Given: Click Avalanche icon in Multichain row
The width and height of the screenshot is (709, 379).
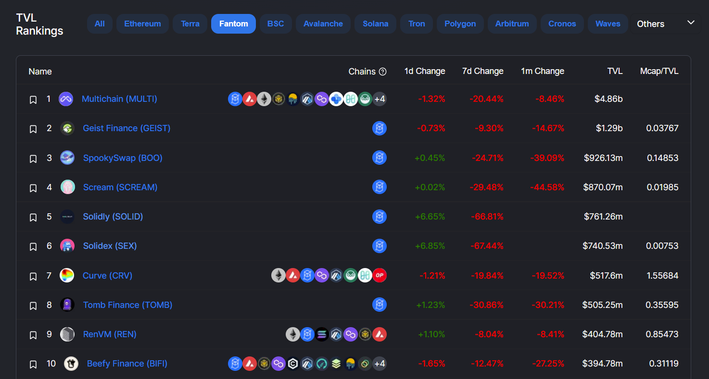Looking at the screenshot, I should (x=250, y=99).
